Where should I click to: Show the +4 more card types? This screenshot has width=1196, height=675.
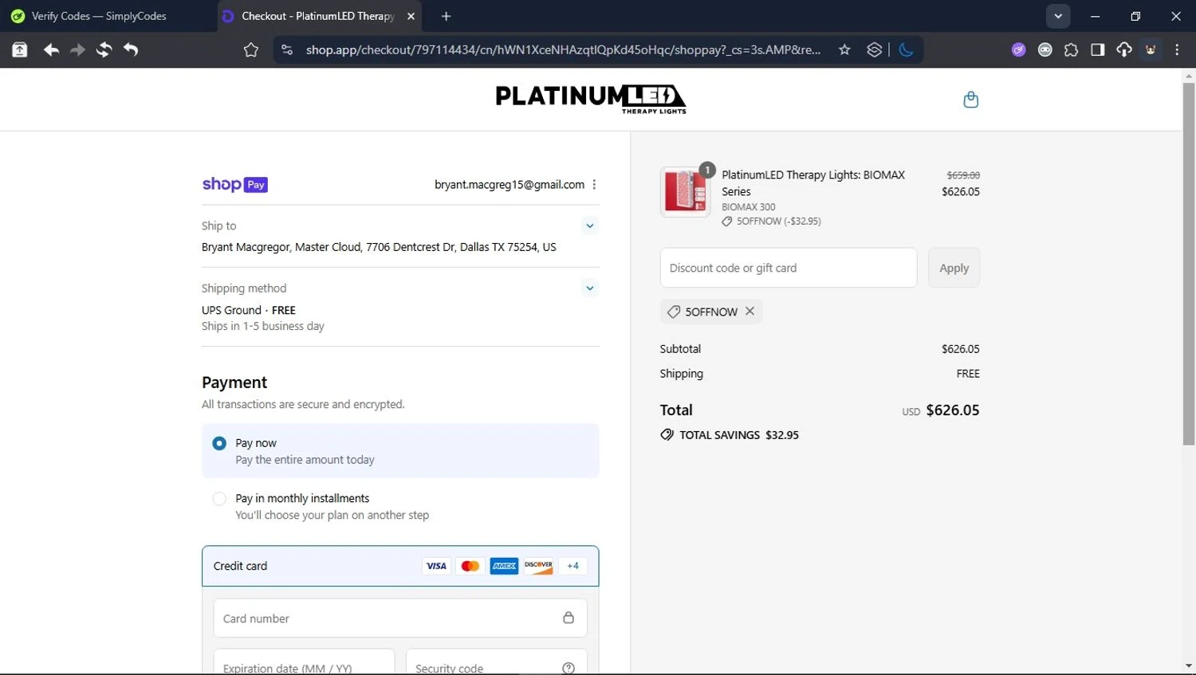coord(572,566)
